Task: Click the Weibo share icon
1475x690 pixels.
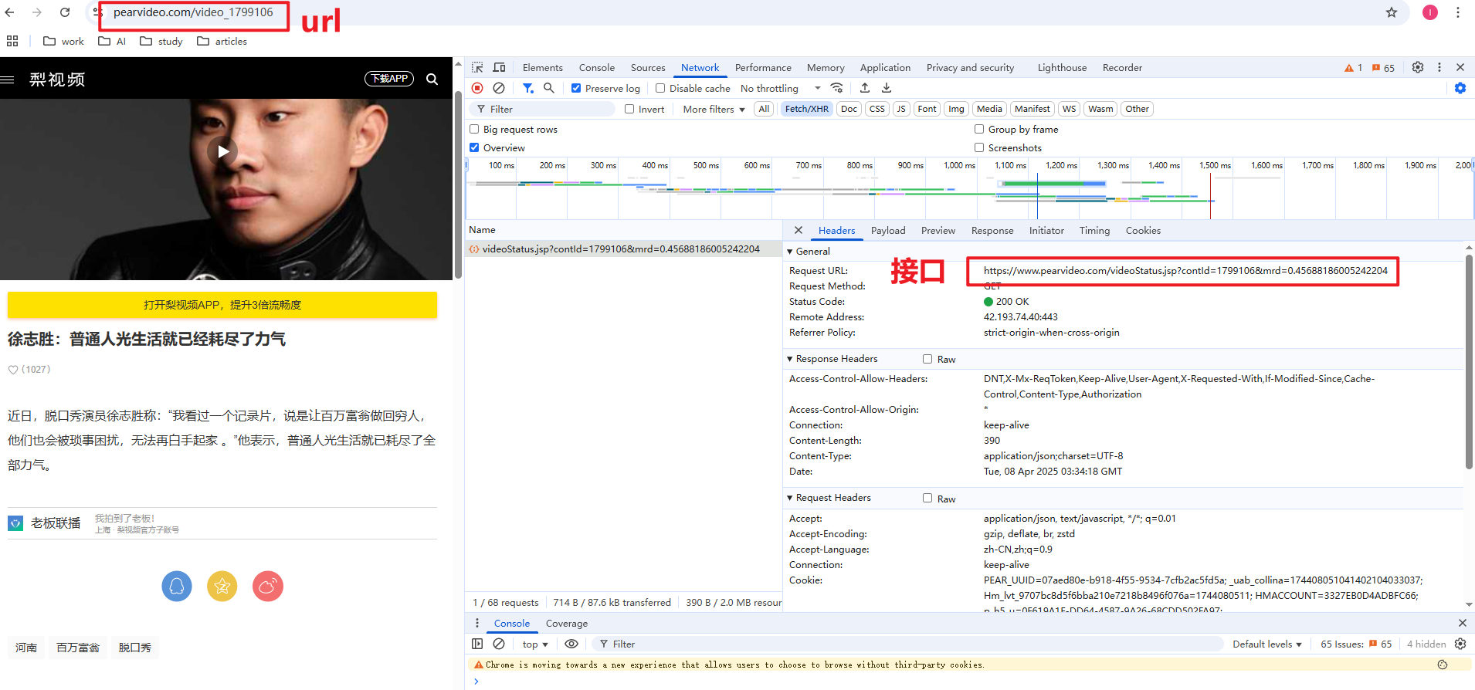Action: pos(268,587)
